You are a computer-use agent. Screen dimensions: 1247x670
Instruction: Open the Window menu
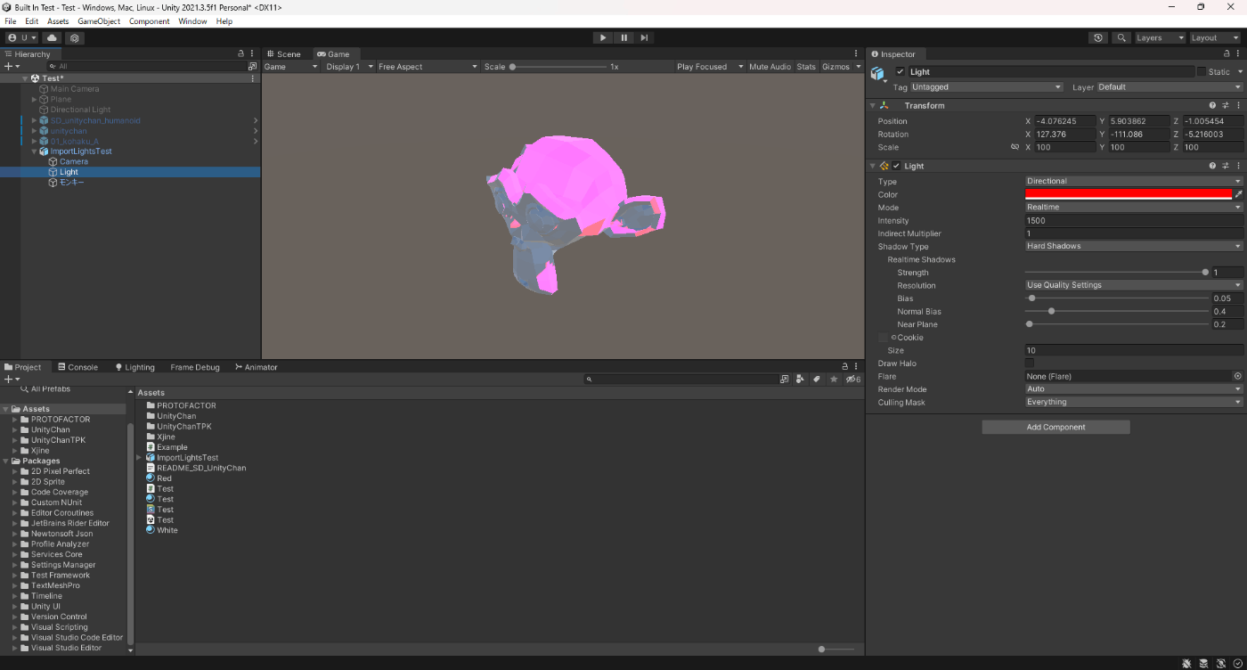[192, 21]
